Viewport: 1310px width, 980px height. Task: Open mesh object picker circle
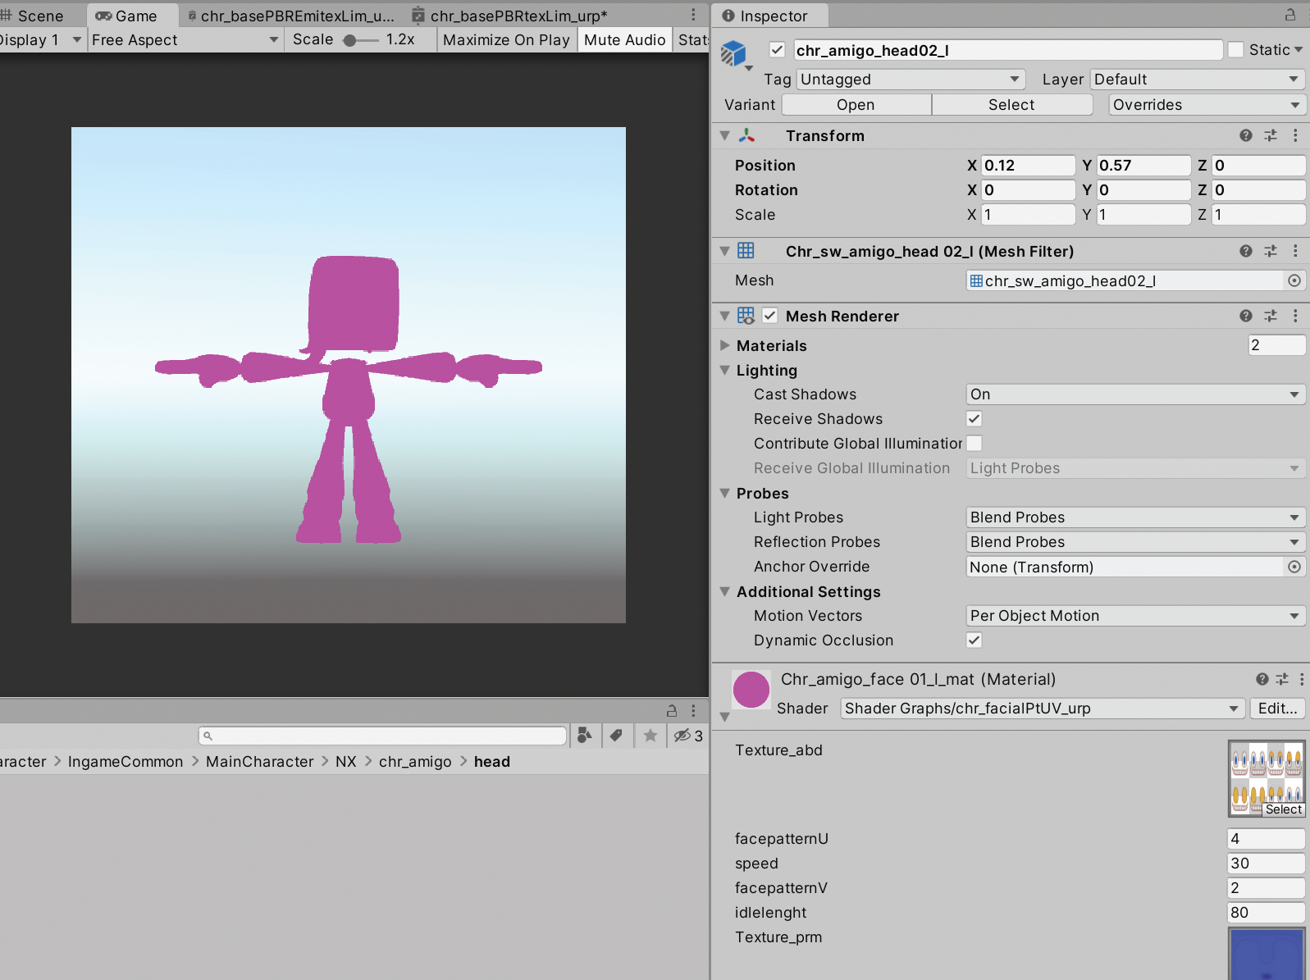point(1294,280)
